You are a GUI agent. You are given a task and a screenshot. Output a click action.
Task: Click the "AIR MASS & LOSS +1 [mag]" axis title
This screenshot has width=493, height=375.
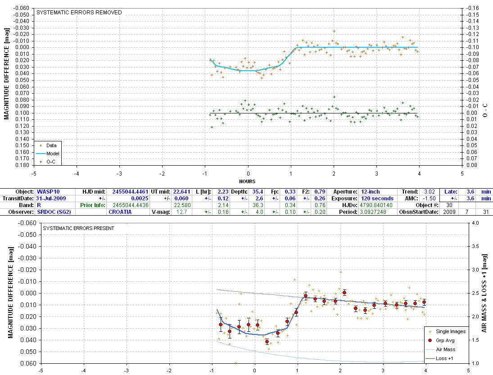pyautogui.click(x=484, y=293)
